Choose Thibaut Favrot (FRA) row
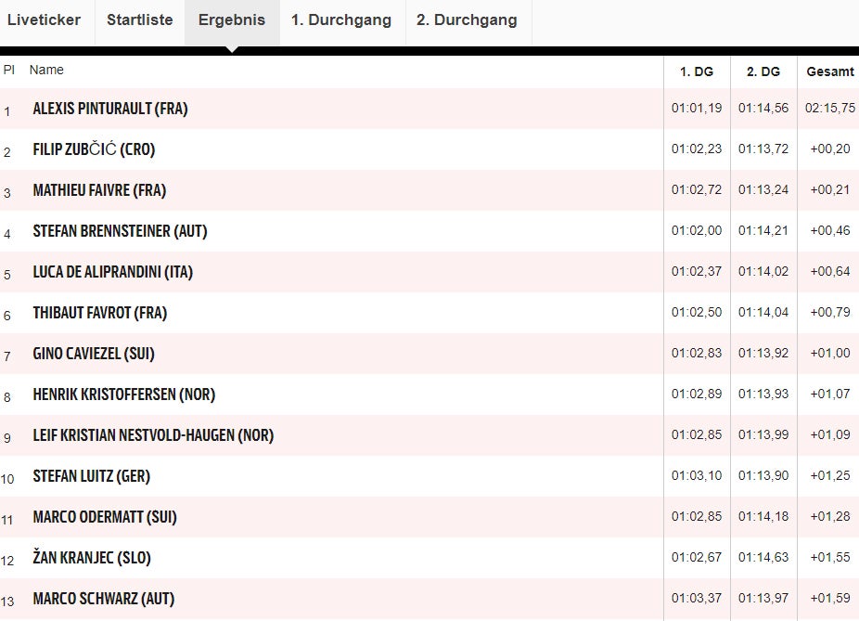Screen dimensions: 859x621 tap(99, 313)
